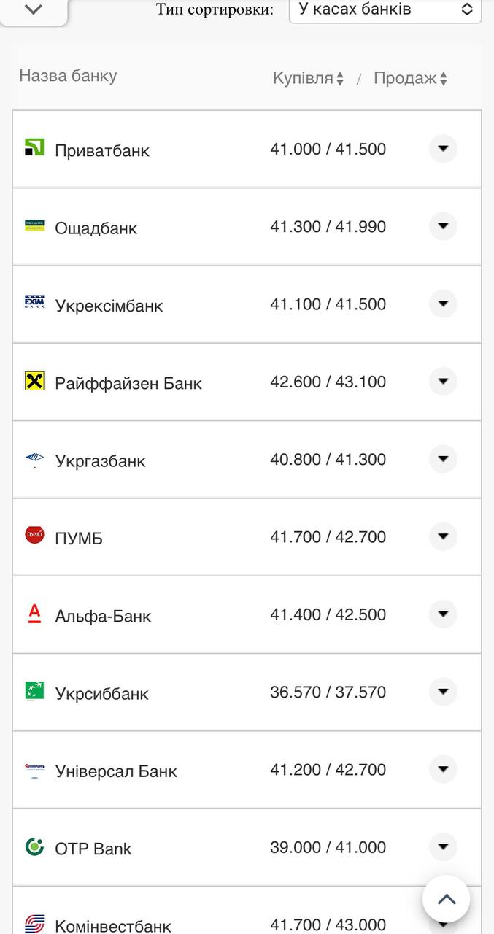Image resolution: width=494 pixels, height=934 pixels.
Task: Click the Приватбанк logo icon
Action: pyautogui.click(x=34, y=147)
